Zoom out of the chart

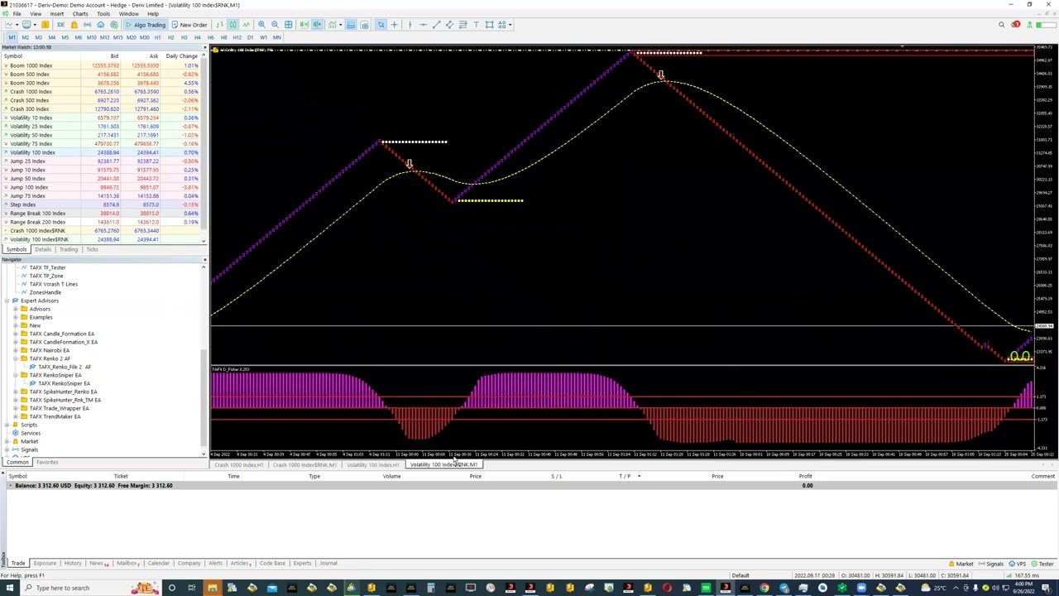275,25
